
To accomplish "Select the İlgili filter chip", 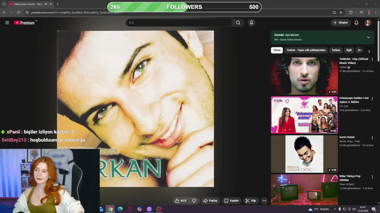I will [349, 50].
